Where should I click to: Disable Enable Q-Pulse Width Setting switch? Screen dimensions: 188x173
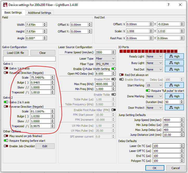[x=114, y=69]
